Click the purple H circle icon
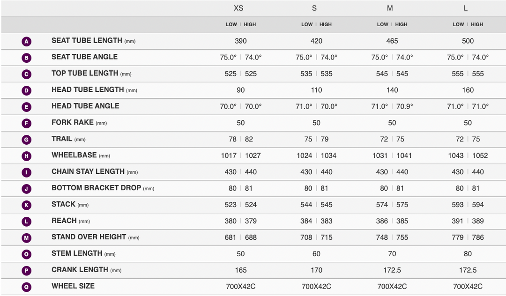 click(27, 156)
